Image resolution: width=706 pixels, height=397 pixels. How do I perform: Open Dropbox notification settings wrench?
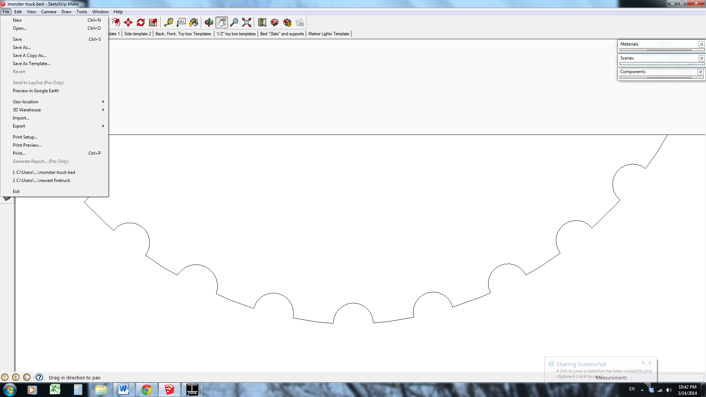tap(643, 363)
